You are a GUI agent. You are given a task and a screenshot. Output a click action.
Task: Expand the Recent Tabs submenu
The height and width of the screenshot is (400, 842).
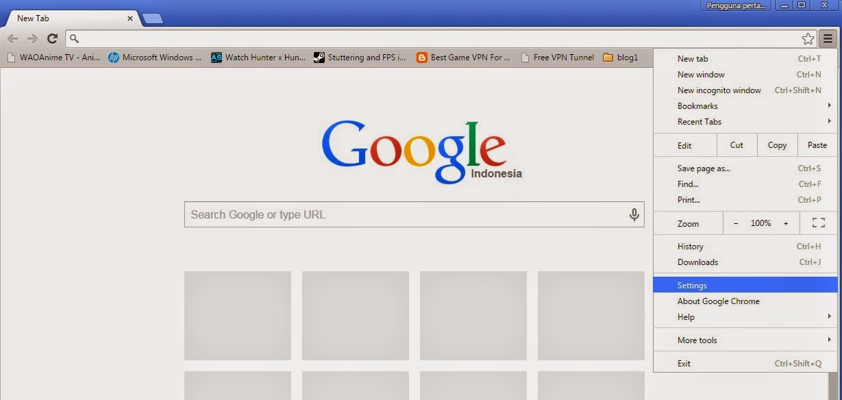[745, 122]
